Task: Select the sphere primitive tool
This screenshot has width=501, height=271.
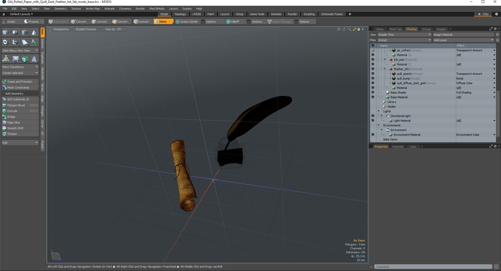Action: click(15, 33)
